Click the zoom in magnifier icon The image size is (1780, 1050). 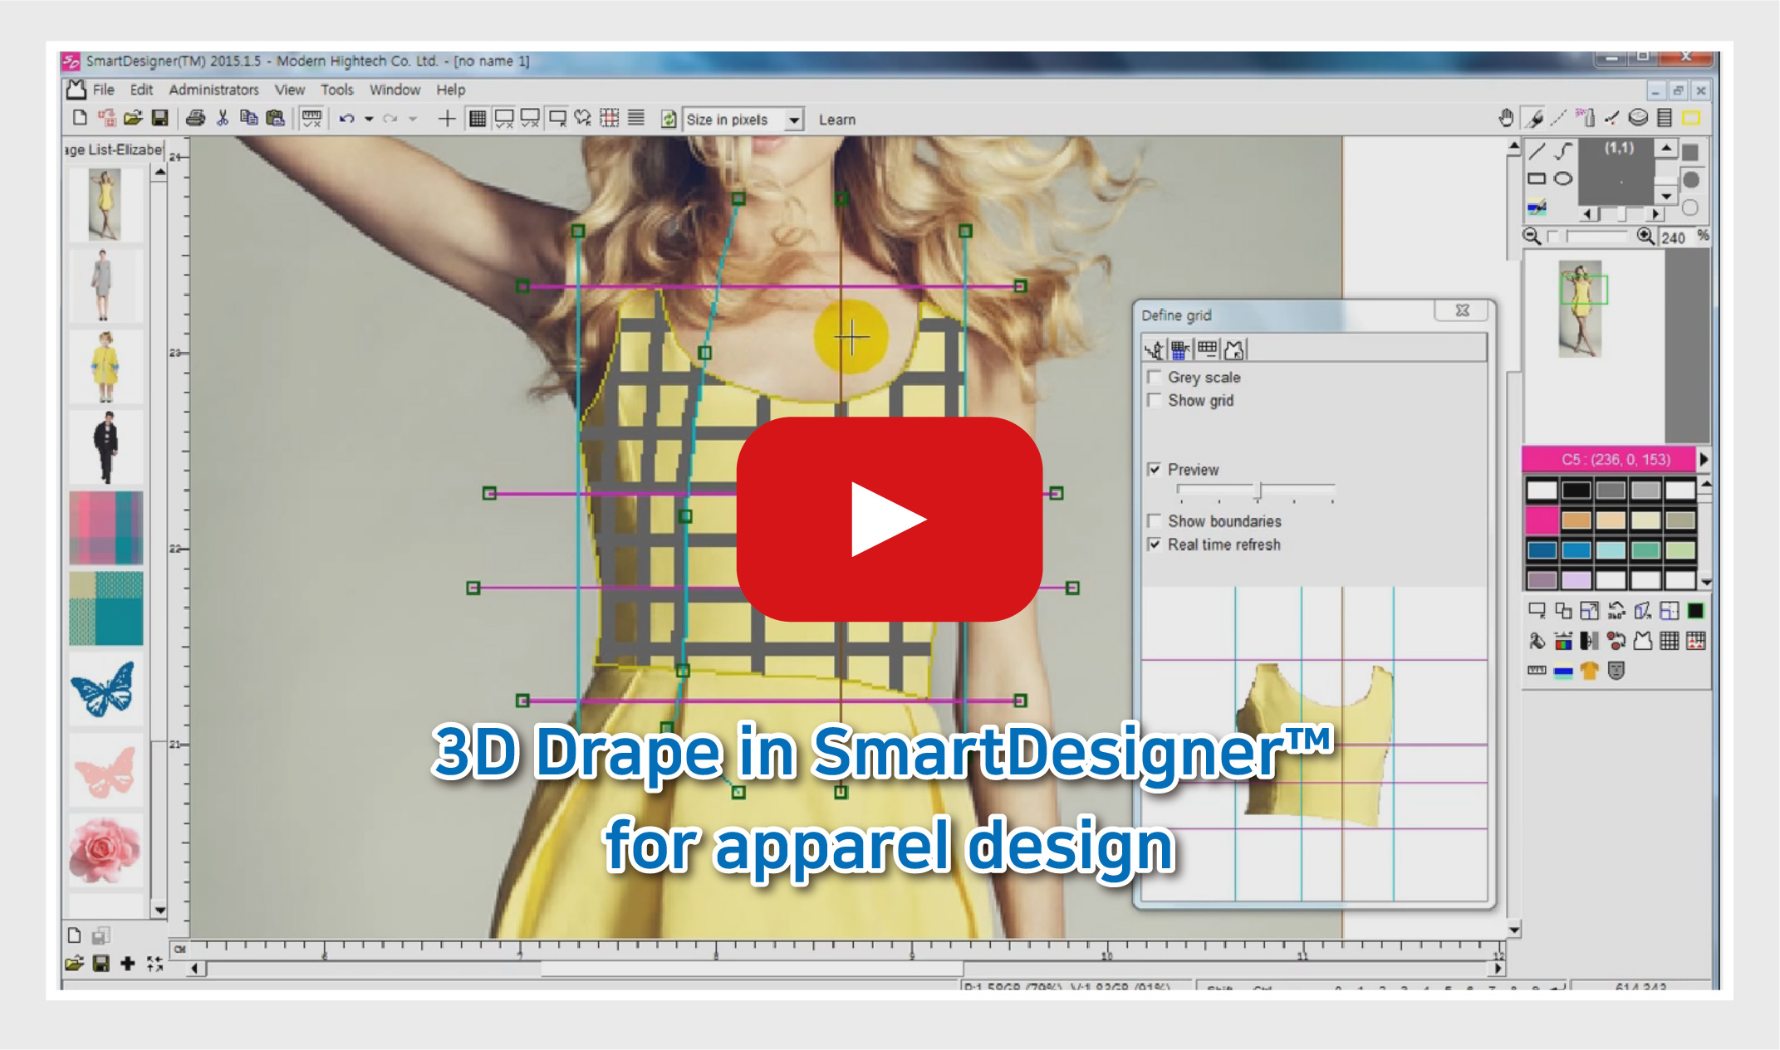click(x=1645, y=237)
